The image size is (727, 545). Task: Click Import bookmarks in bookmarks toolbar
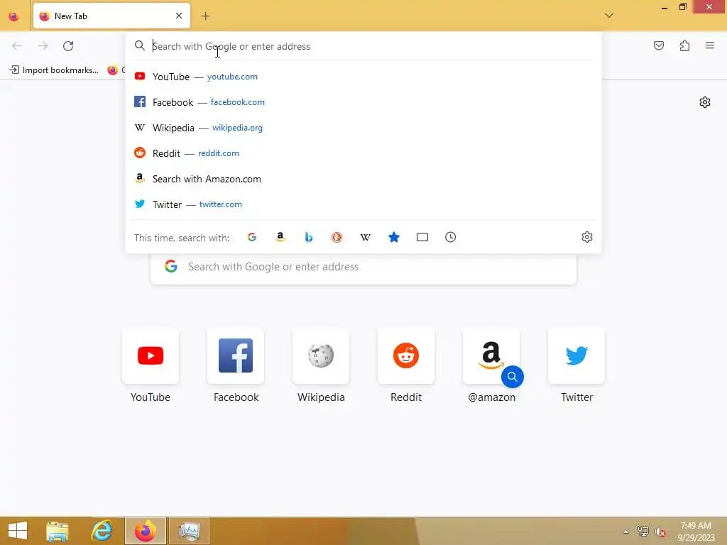point(54,70)
